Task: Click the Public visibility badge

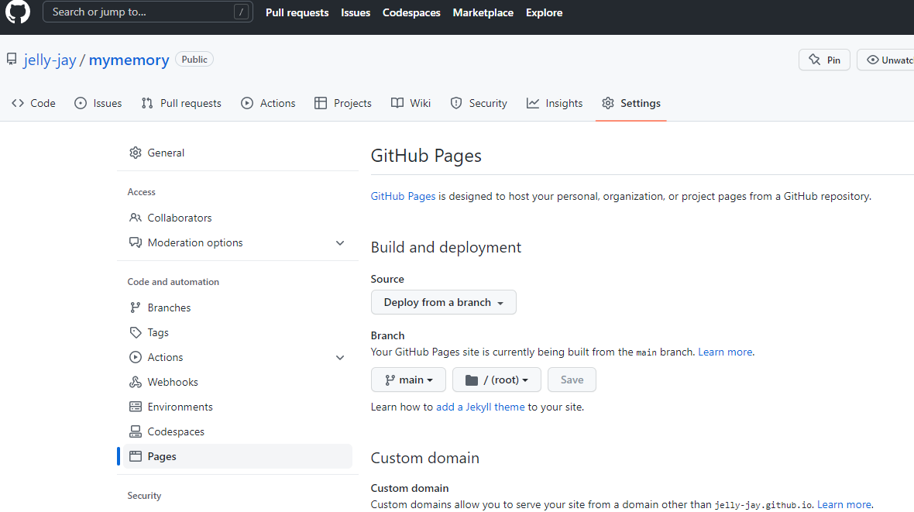Action: (x=194, y=60)
